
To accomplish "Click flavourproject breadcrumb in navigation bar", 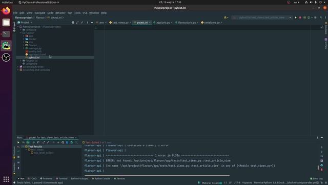I will [24, 17].
